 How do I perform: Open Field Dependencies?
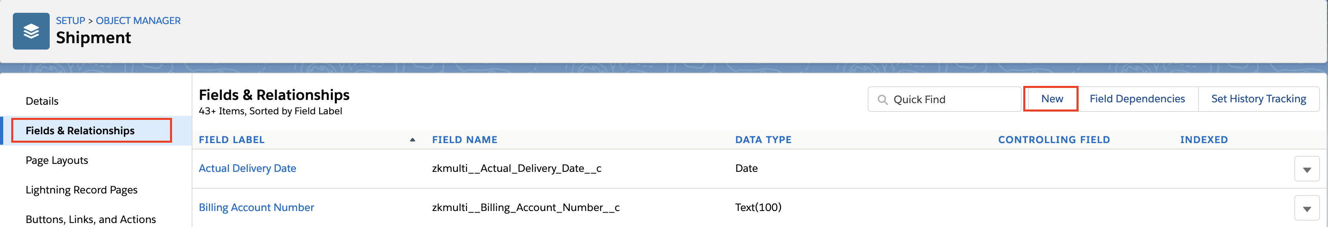1137,99
